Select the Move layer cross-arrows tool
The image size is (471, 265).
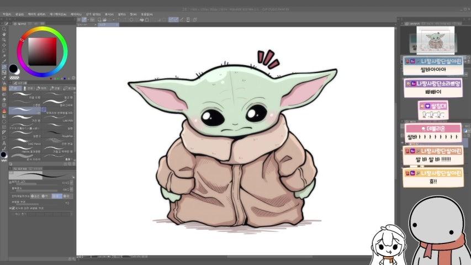tap(4, 45)
